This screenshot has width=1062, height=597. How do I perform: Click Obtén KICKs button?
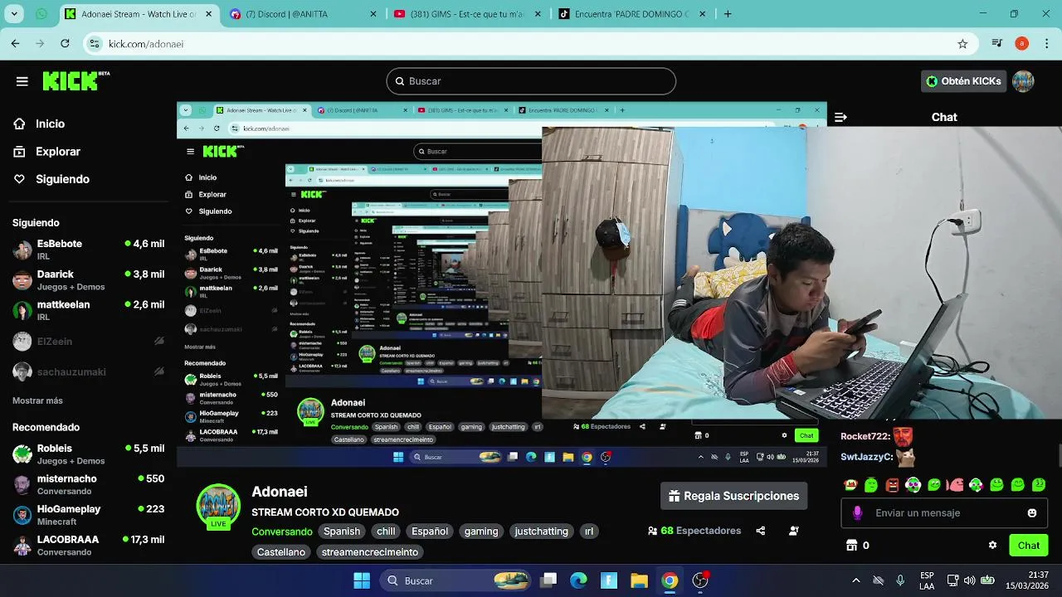click(x=963, y=81)
